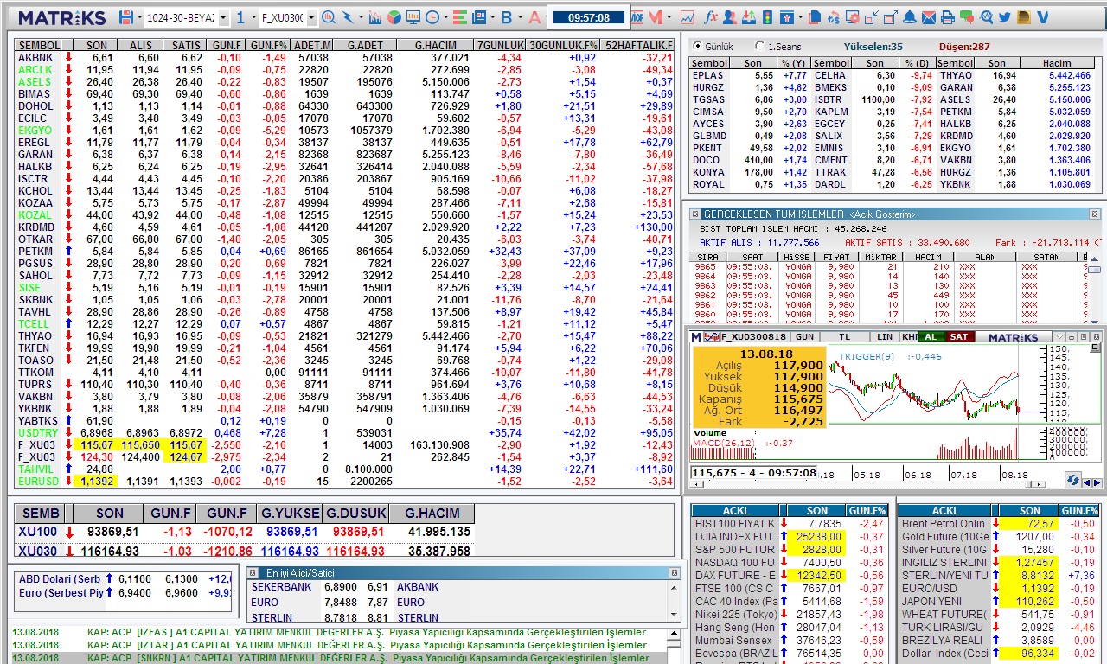Click the traffic light toolbar icon
This screenshot has width=1107, height=664.
click(767, 17)
